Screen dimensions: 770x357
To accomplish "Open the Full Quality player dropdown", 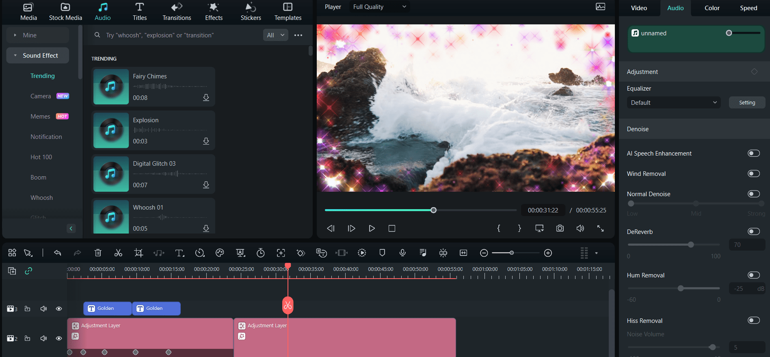I will (379, 7).
